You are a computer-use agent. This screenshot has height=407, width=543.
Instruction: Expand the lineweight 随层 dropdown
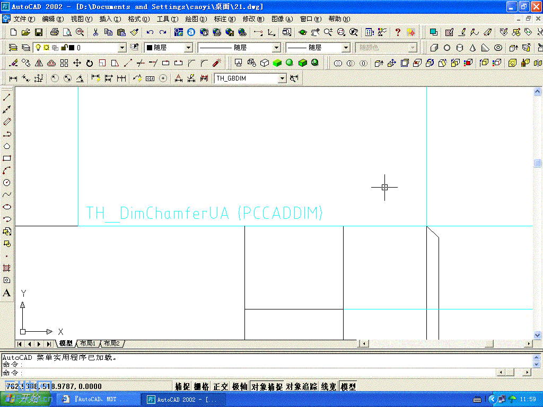pos(346,48)
